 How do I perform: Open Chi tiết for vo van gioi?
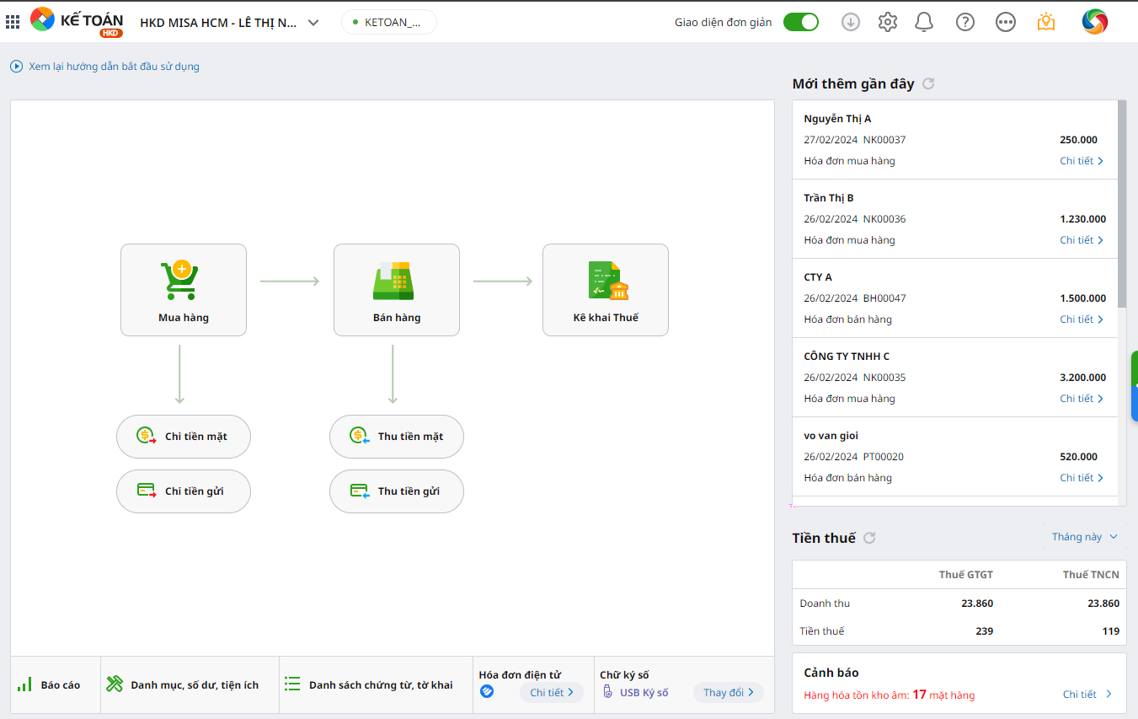coord(1082,478)
